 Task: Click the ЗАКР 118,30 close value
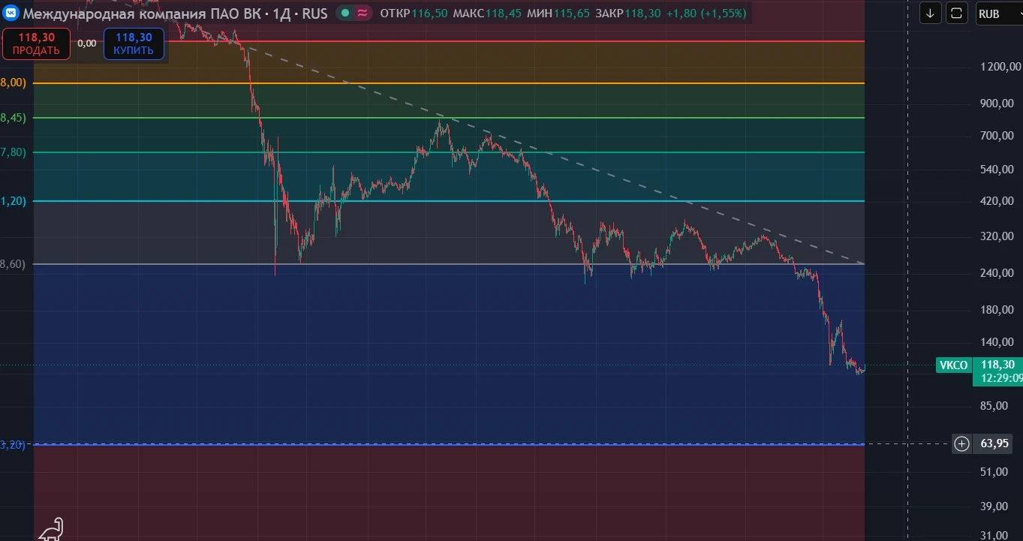[x=628, y=13]
